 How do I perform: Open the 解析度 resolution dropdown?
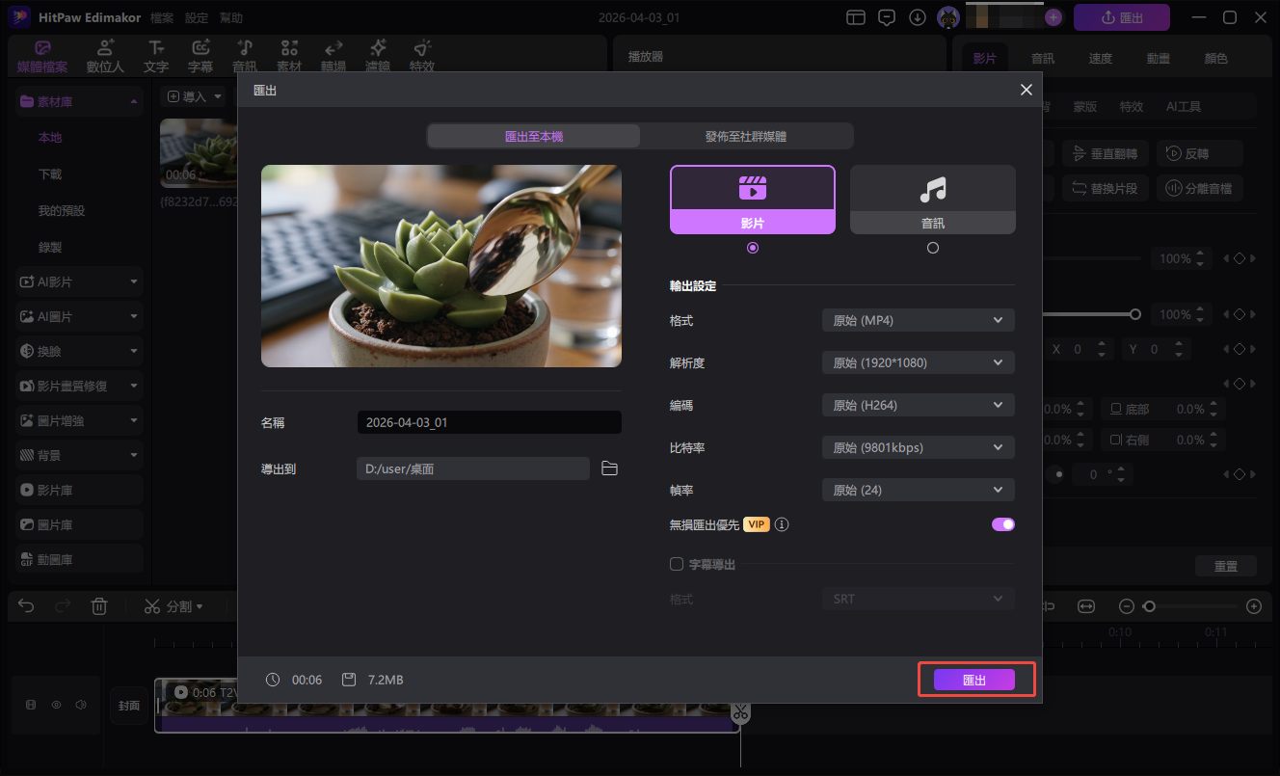(x=916, y=361)
